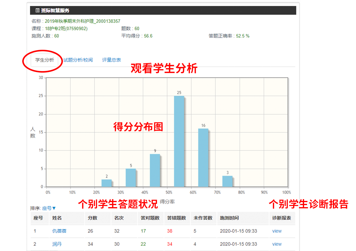Click the smallest bar labeled 2
The image size is (356, 251).
coord(107,183)
